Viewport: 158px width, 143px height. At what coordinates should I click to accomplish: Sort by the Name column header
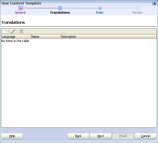[46, 37]
